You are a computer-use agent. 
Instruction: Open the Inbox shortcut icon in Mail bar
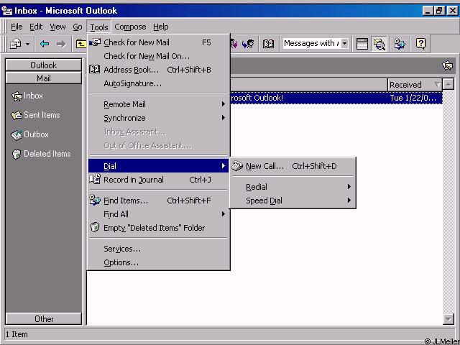17,96
